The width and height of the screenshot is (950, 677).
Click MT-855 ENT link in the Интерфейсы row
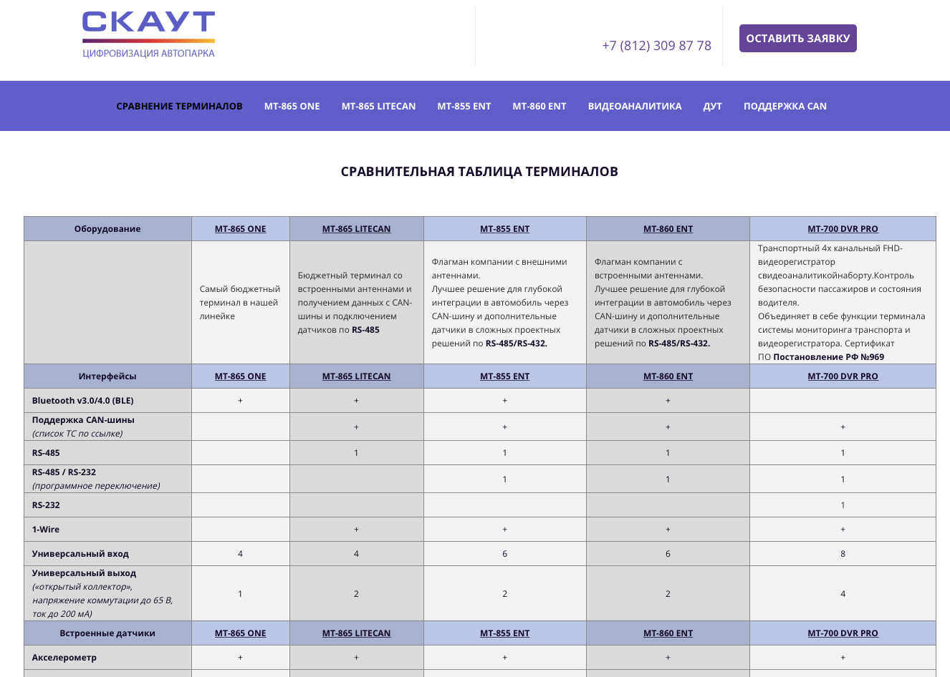[x=504, y=376]
